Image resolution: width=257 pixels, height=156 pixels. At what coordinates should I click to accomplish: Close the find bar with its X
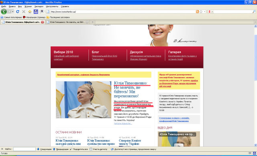point(2,149)
